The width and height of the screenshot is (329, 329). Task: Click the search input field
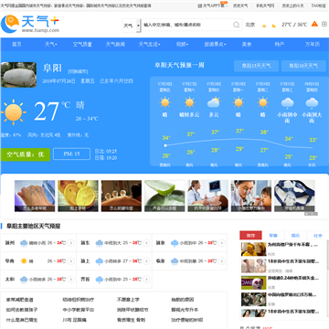click(187, 25)
